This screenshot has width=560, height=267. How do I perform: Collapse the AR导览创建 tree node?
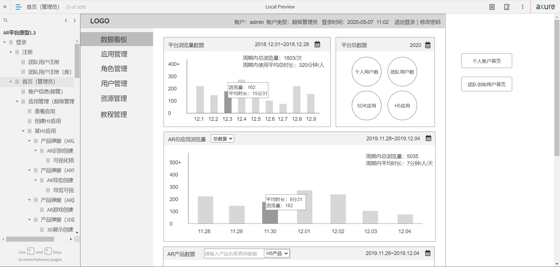click(x=35, y=180)
